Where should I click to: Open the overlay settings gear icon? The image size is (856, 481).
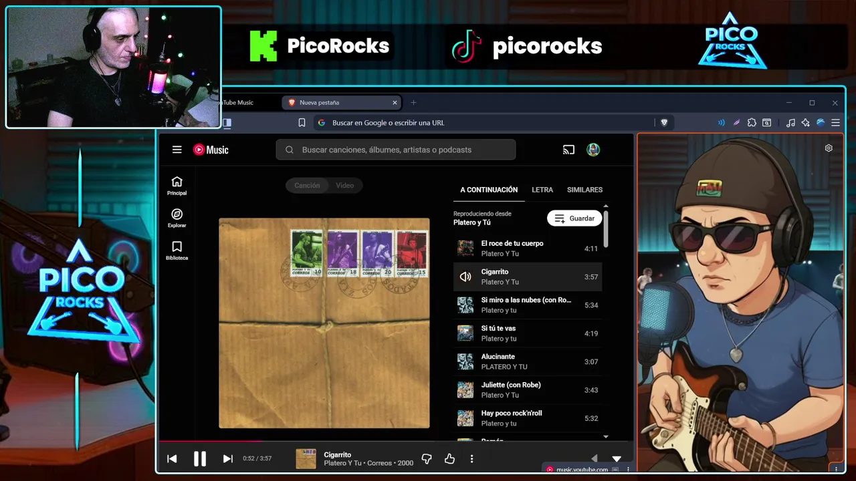[x=829, y=148]
